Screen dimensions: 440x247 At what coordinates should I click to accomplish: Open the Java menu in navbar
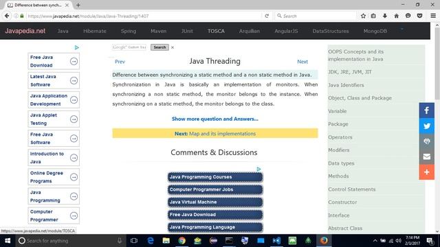coord(63,31)
